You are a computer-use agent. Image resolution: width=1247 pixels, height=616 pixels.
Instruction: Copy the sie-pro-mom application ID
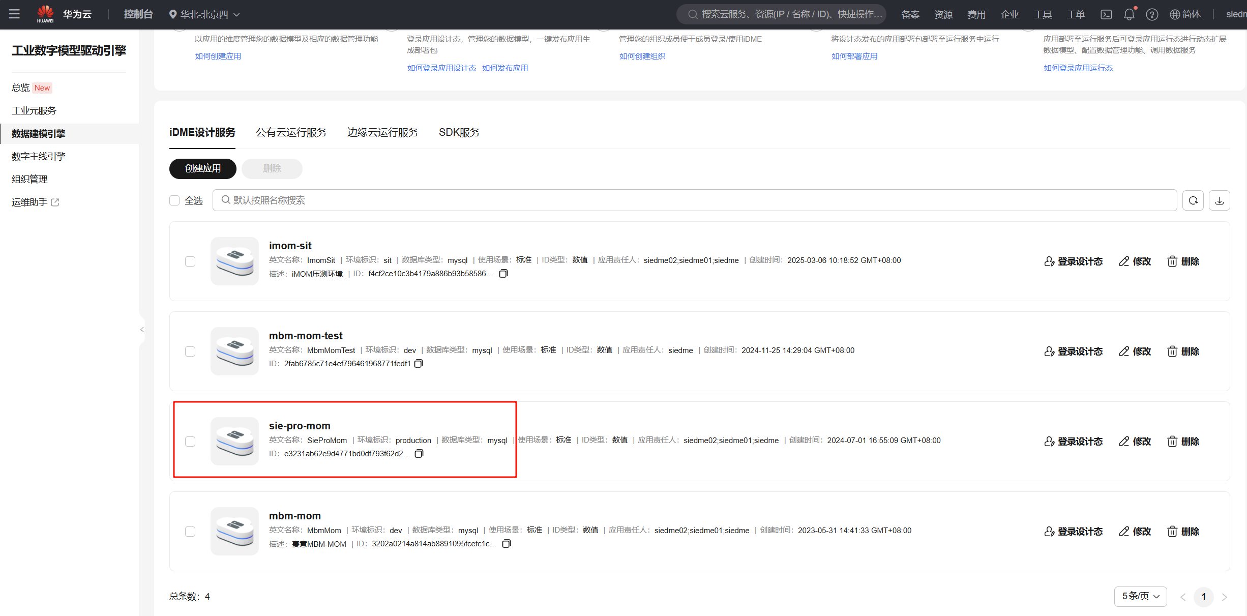click(419, 454)
